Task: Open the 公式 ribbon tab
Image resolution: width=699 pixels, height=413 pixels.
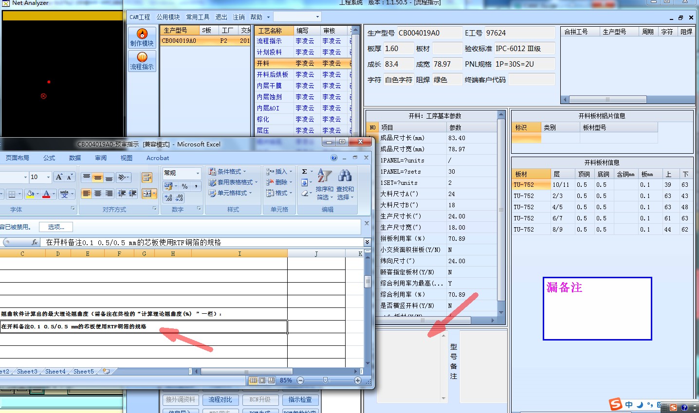Action: coord(49,158)
